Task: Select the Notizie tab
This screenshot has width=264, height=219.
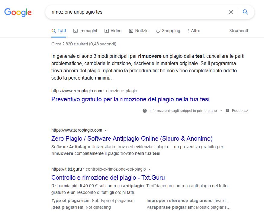Action: tap(139, 31)
